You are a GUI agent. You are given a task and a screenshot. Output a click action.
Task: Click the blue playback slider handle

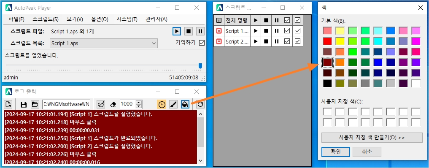click(x=200, y=66)
